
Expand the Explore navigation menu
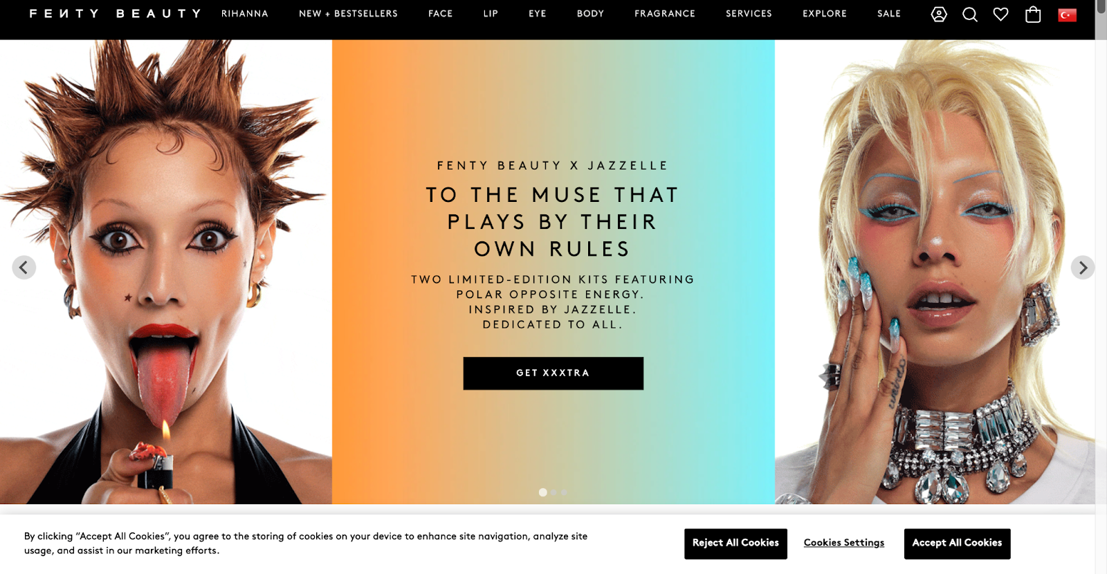pos(825,13)
